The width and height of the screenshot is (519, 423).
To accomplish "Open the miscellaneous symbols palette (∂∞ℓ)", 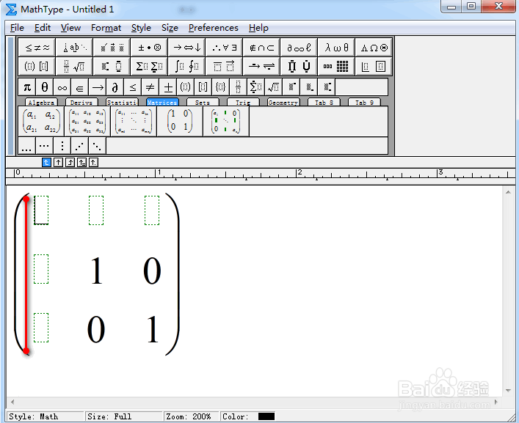I will coord(299,48).
